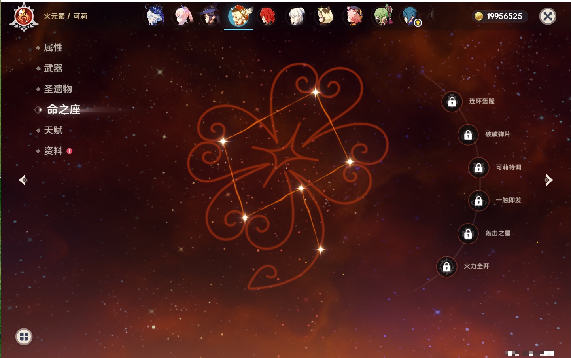
Task: Select the blue-haired Xingqiu avatar
Action: (x=410, y=16)
